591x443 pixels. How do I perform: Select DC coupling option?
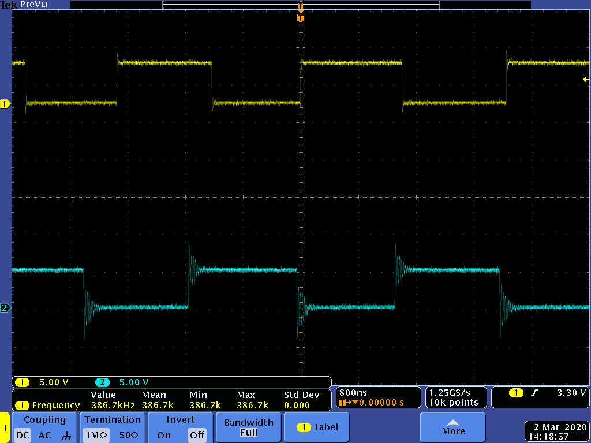(x=23, y=435)
